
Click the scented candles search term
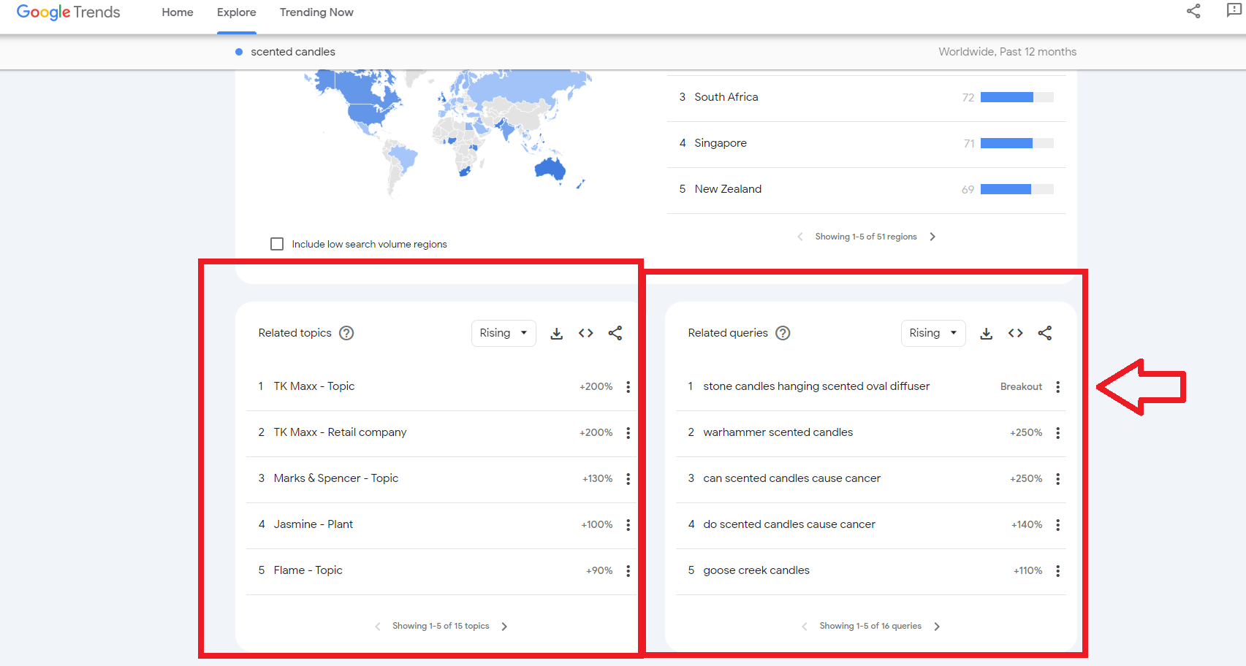point(293,52)
